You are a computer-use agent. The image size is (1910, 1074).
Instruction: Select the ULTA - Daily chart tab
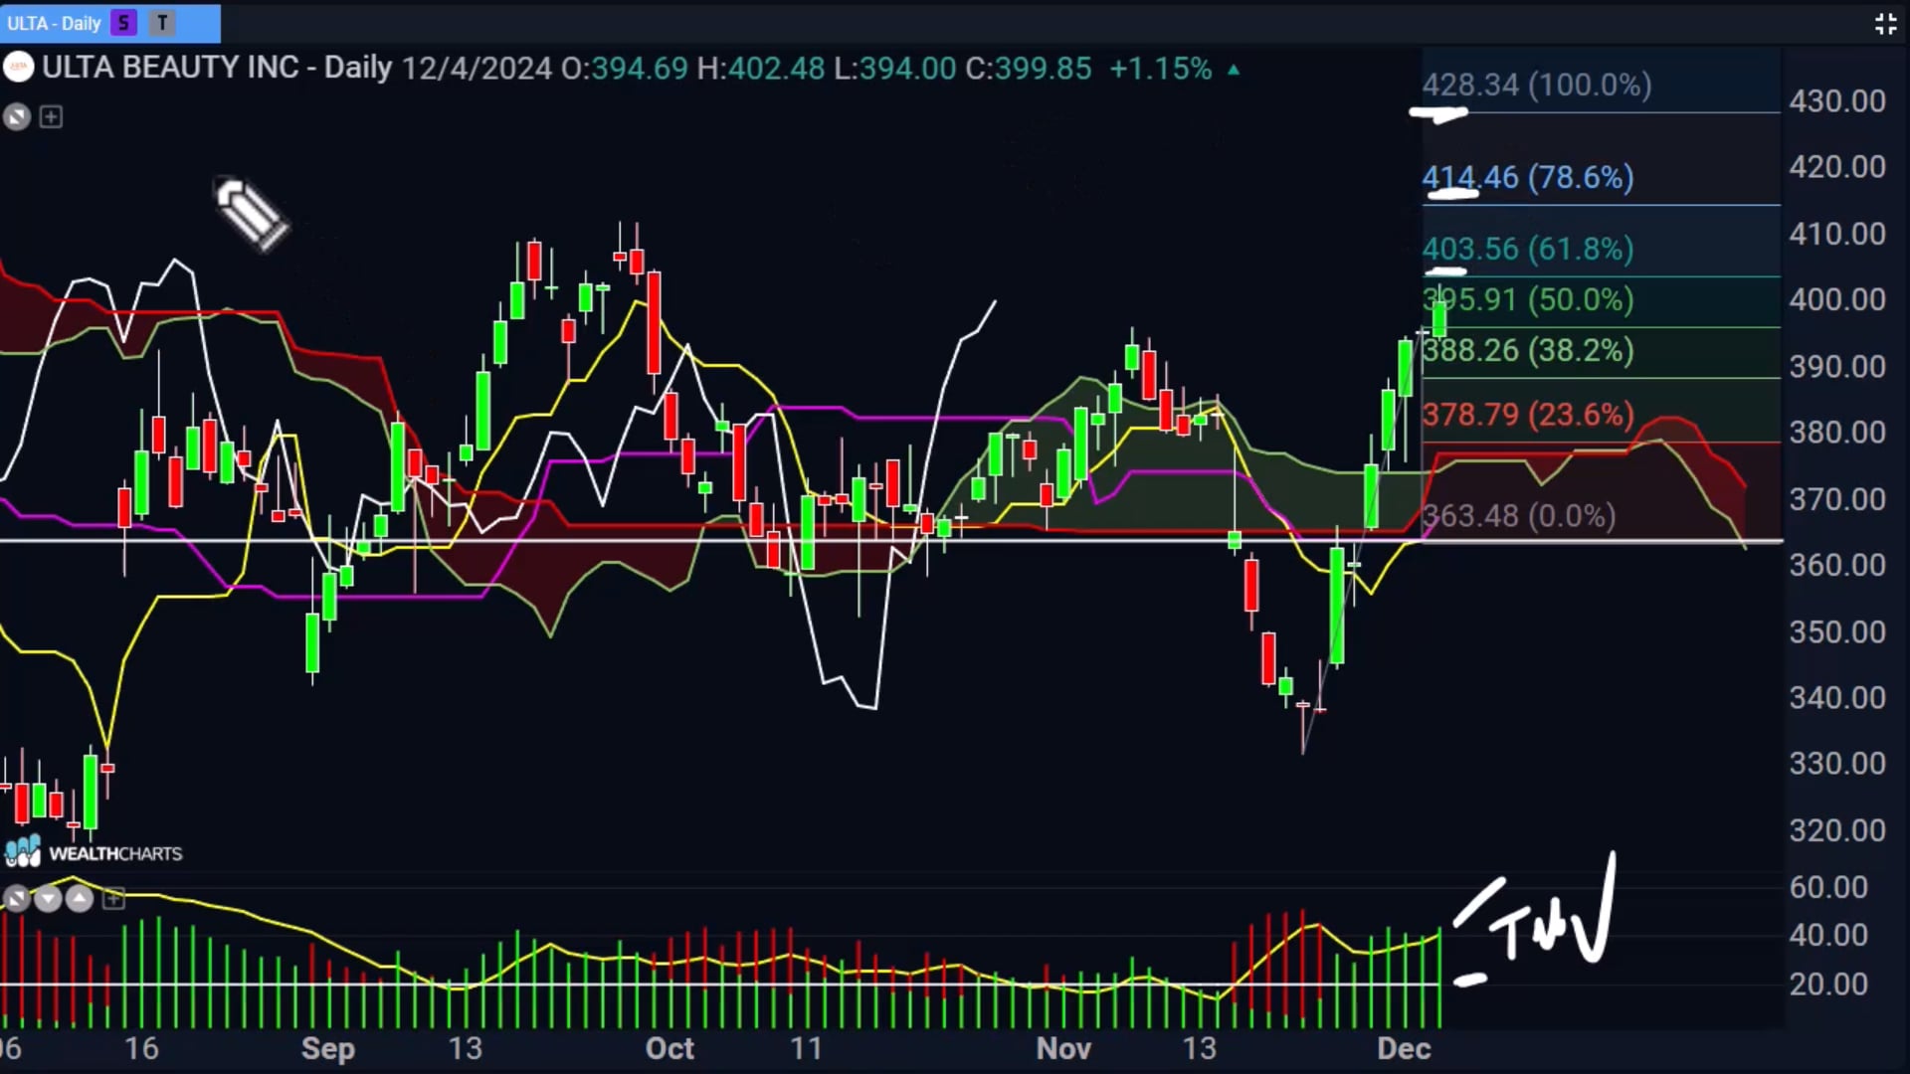[x=109, y=23]
